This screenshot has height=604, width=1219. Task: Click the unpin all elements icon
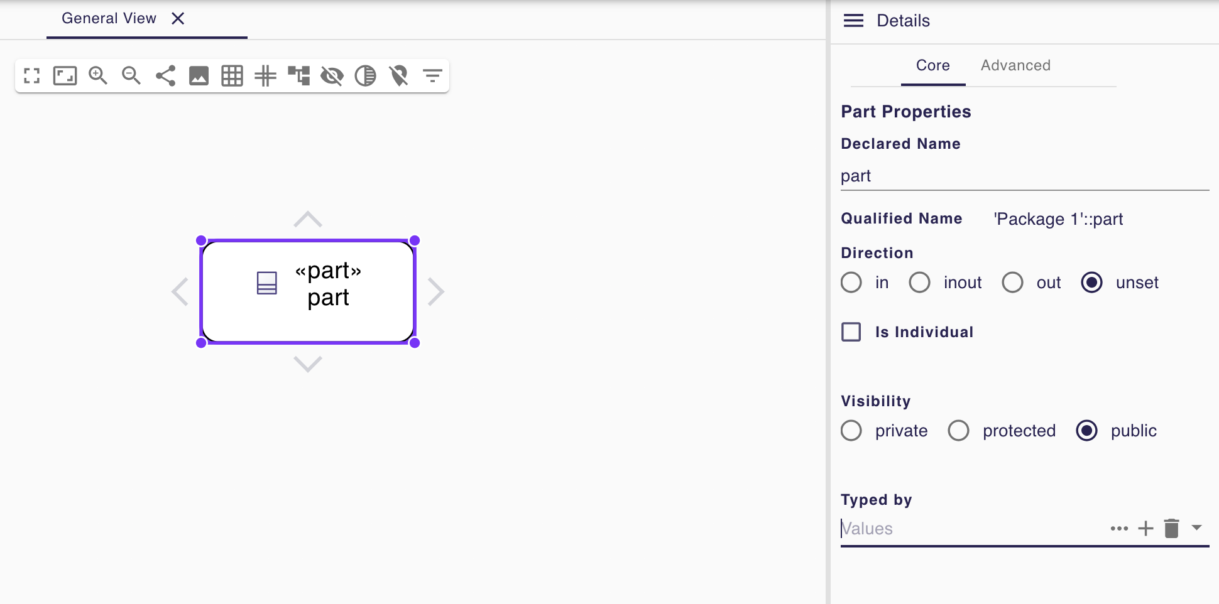click(399, 76)
